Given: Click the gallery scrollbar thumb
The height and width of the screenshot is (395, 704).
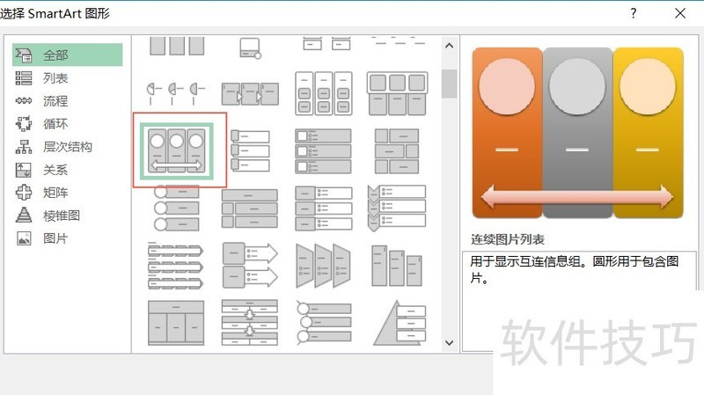Looking at the screenshot, I should click(449, 84).
